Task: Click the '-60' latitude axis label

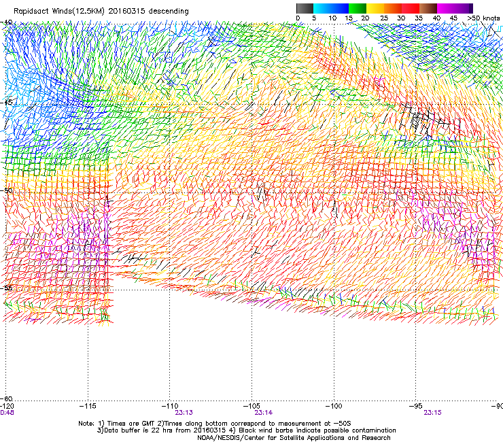Action: click(6, 398)
